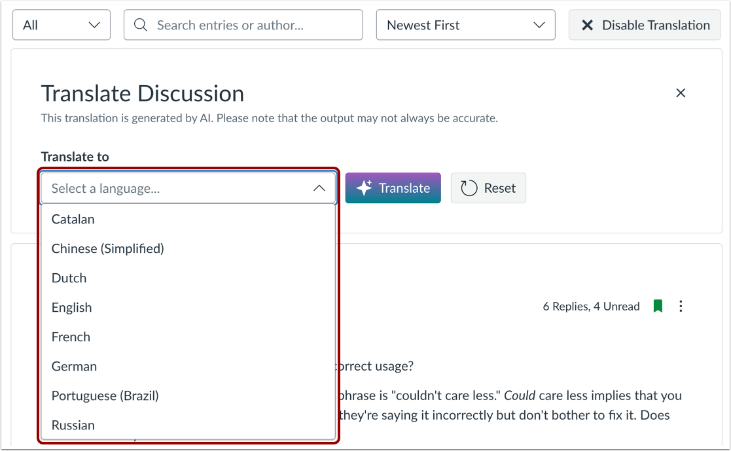Click the X icon inside Disable Translation button
Viewport: 731px width, 451px height.
click(587, 25)
